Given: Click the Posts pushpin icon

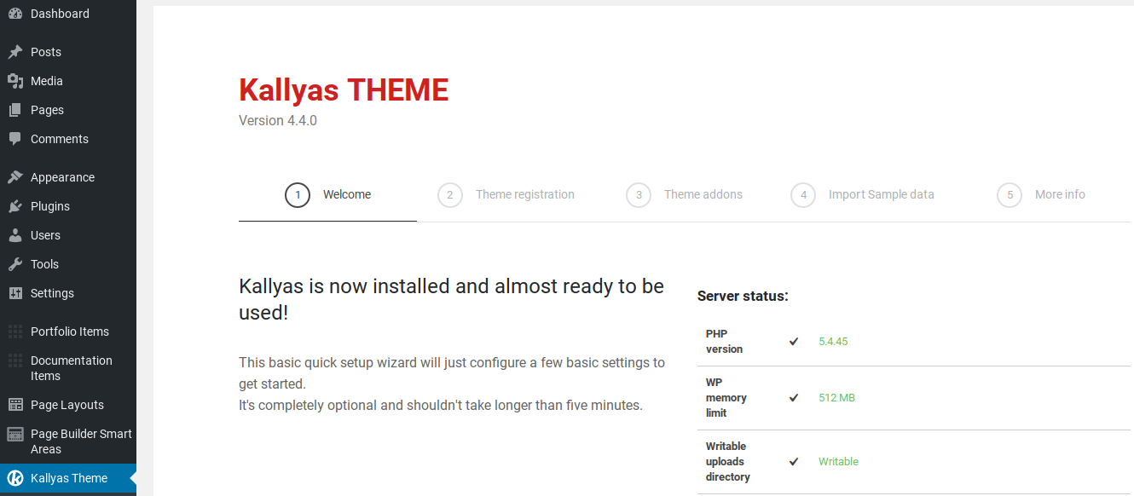Looking at the screenshot, I should (15, 52).
